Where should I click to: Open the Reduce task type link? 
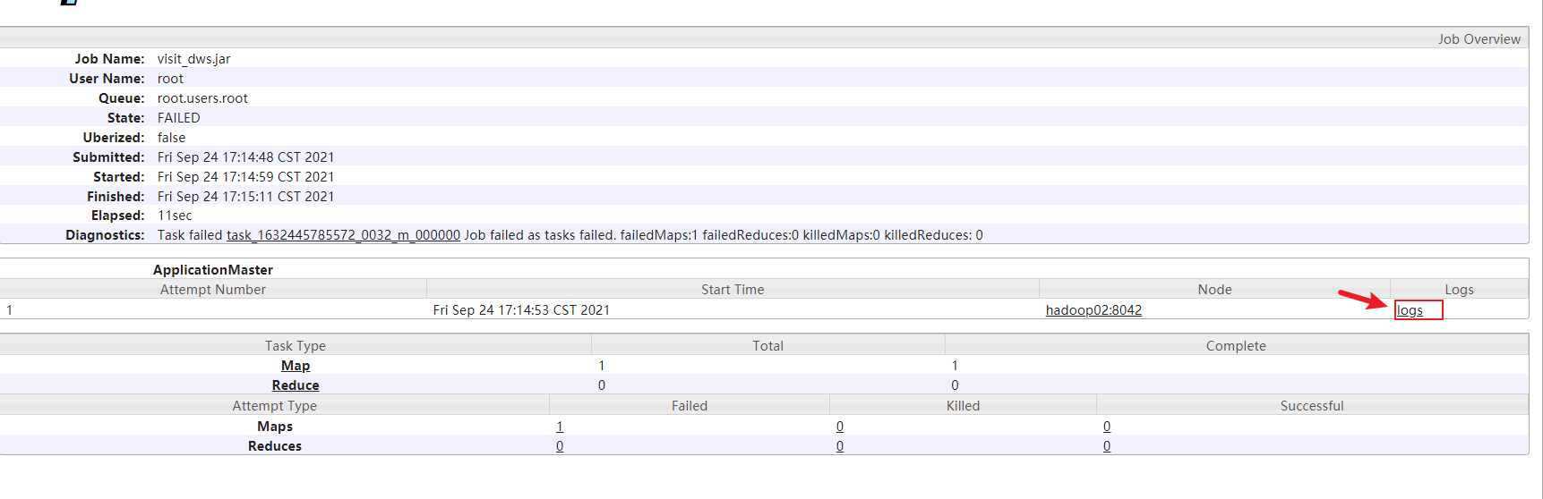pos(296,385)
